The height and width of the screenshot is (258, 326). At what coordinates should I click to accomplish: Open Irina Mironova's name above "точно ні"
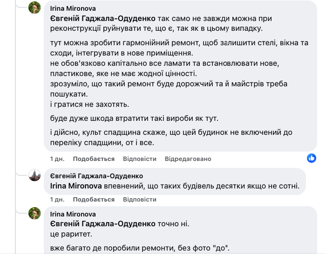click(x=71, y=214)
